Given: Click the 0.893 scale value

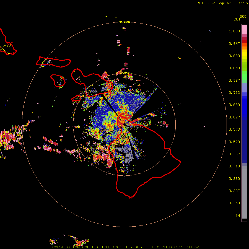Looking at the screenshot, I should click(x=234, y=56).
